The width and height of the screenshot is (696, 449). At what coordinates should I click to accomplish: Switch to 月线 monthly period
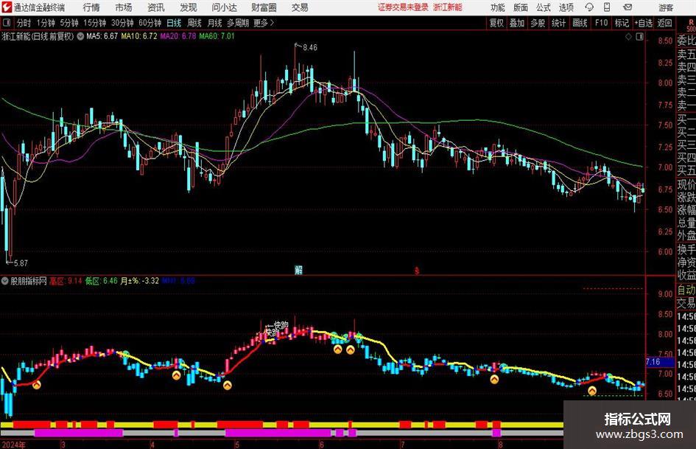(x=215, y=23)
